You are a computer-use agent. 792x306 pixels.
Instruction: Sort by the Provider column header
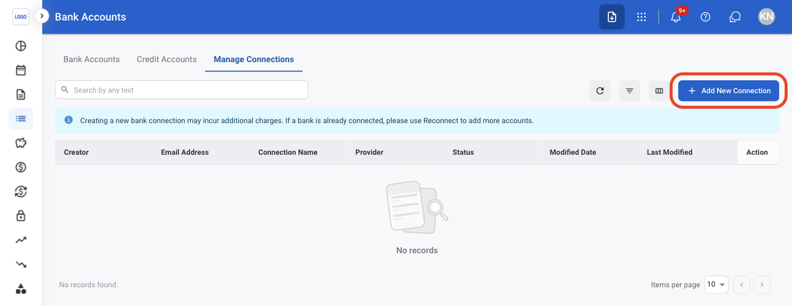pos(369,152)
